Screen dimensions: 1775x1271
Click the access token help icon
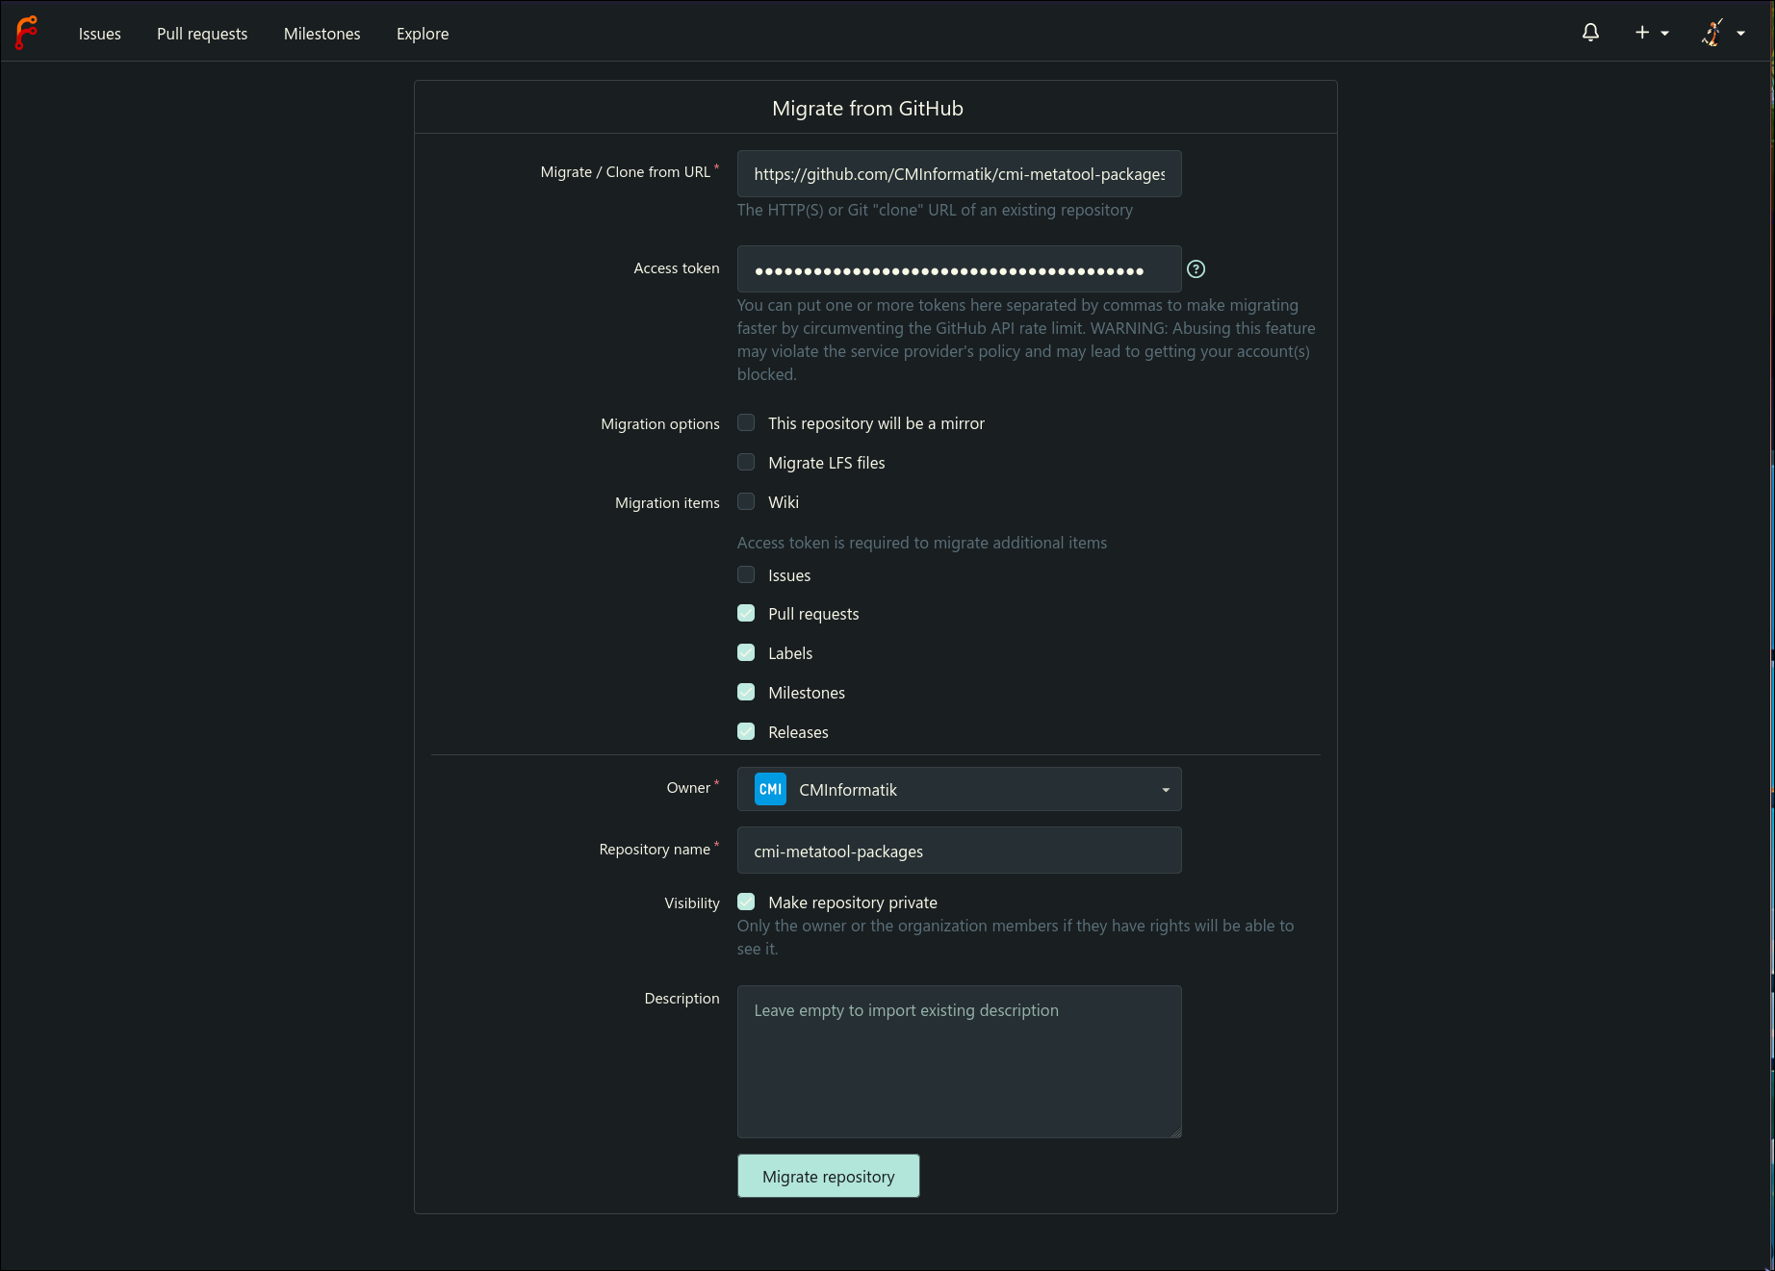1196,269
